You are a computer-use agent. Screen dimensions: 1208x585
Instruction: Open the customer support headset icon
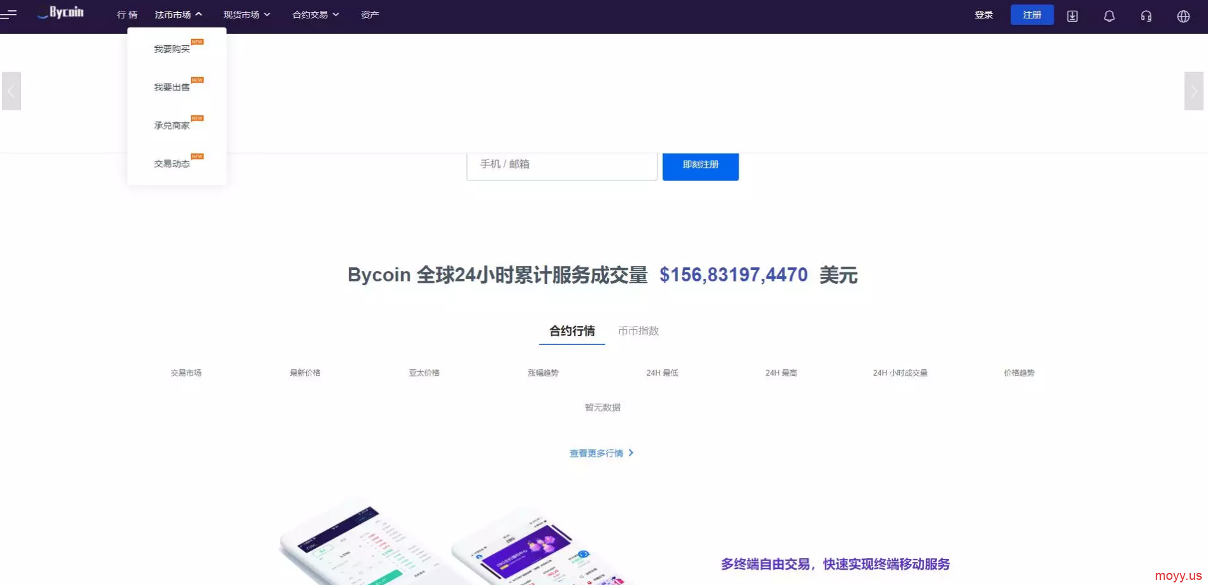point(1146,16)
